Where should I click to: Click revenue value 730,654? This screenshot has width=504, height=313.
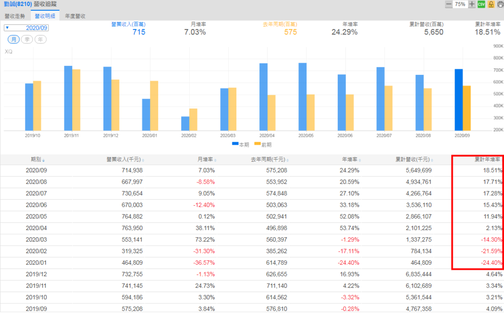(x=132, y=193)
